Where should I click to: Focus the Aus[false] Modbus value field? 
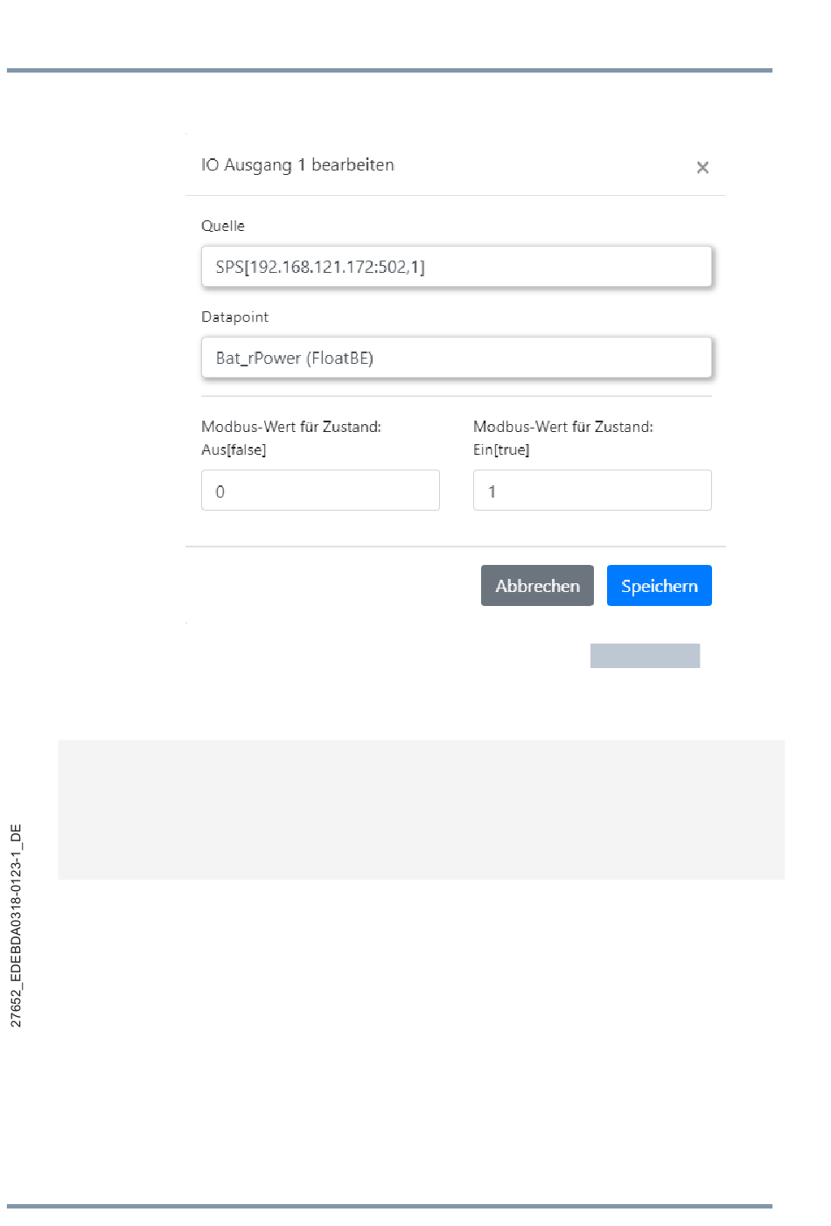(x=320, y=491)
